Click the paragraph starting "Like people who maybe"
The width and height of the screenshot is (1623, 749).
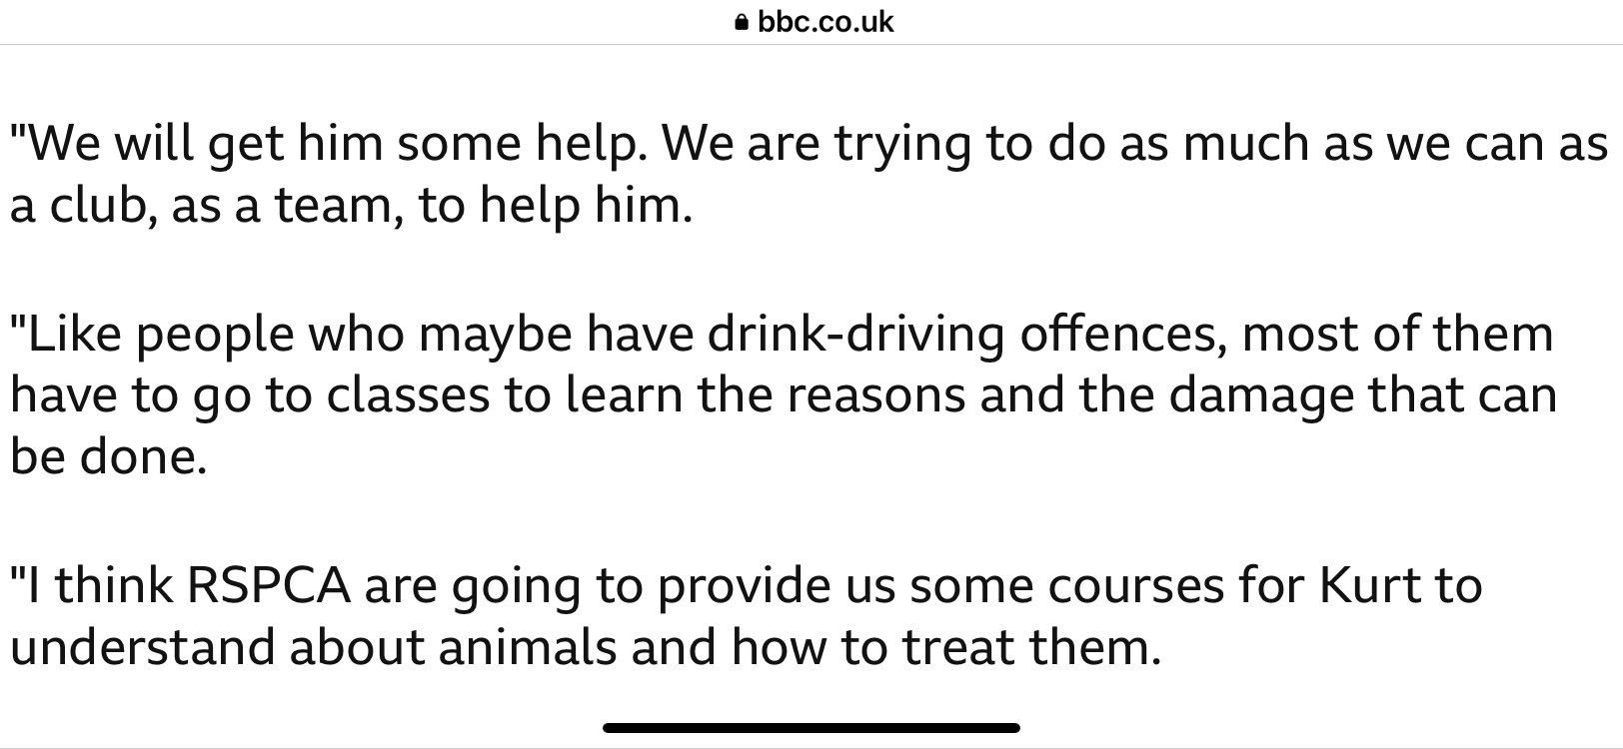784,394
